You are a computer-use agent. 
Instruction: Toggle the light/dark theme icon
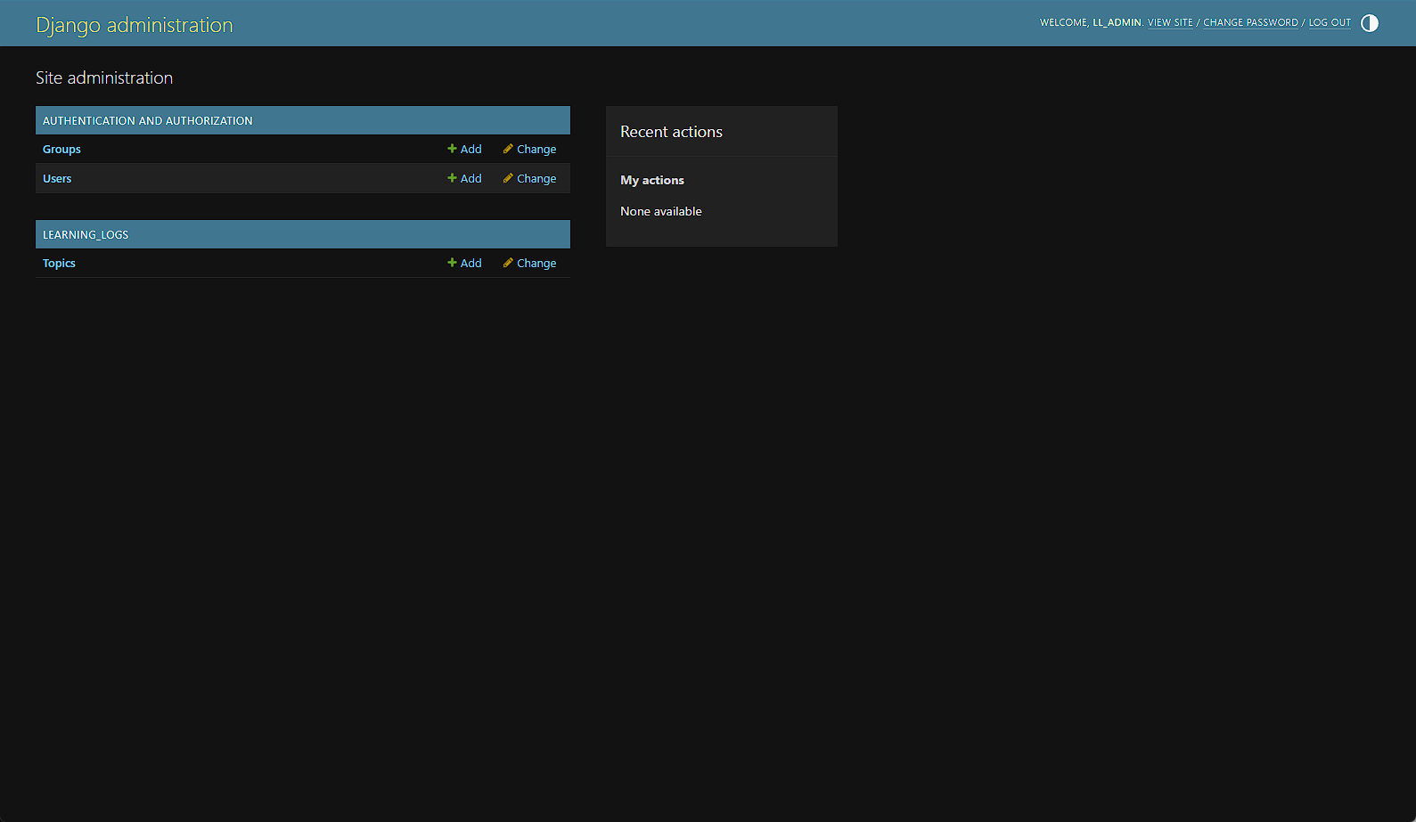click(x=1370, y=23)
